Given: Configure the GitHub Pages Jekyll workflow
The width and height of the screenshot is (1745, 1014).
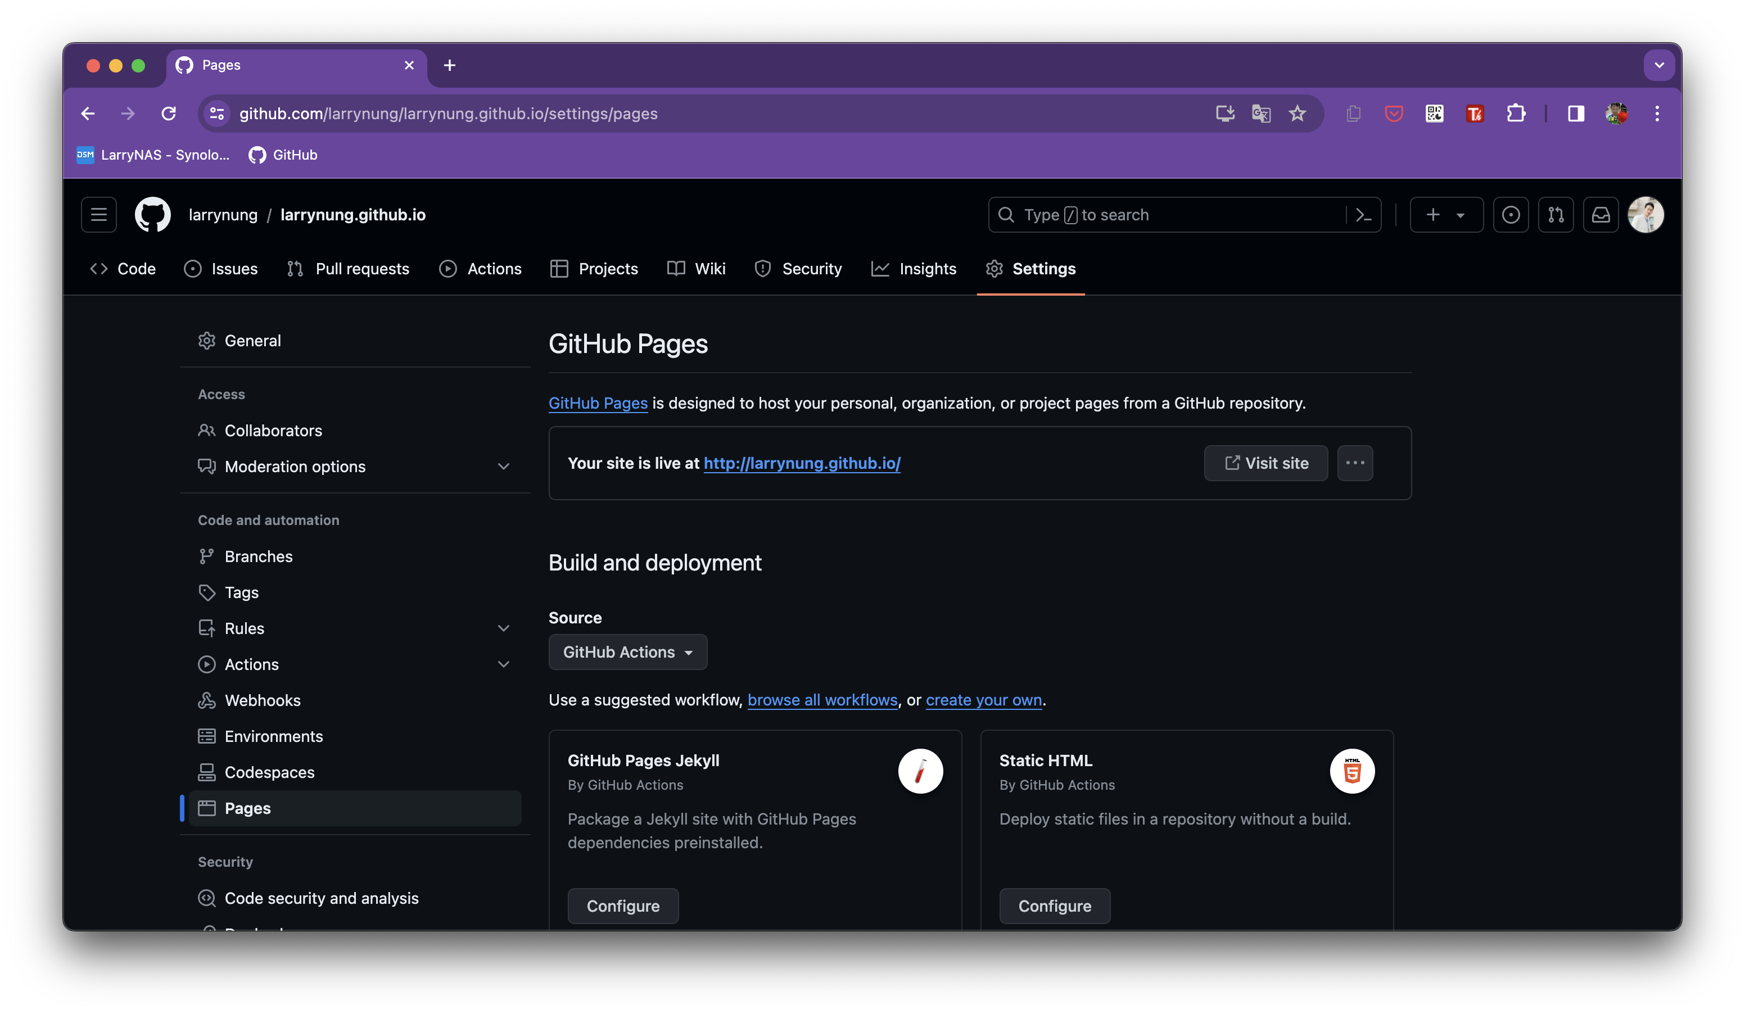Looking at the screenshot, I should point(622,906).
